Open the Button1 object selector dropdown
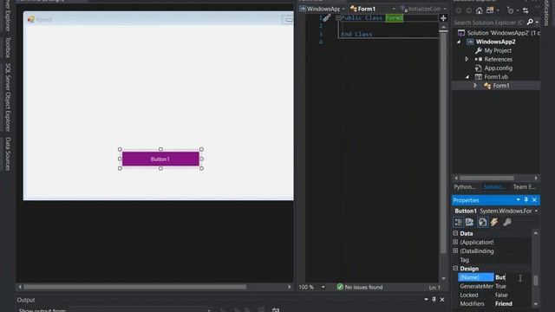The height and width of the screenshot is (312, 555). click(536, 211)
